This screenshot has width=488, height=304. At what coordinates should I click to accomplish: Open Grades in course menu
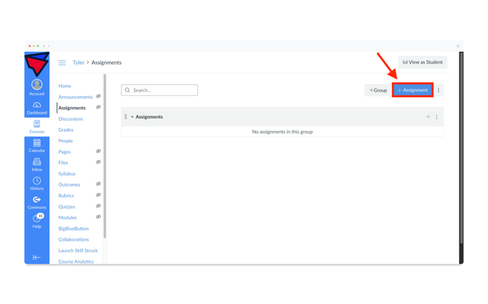[66, 130]
